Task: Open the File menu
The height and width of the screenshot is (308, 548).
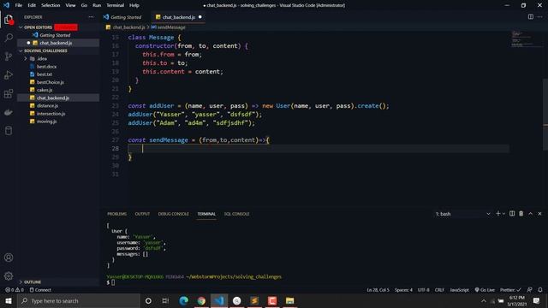Action: [19, 5]
